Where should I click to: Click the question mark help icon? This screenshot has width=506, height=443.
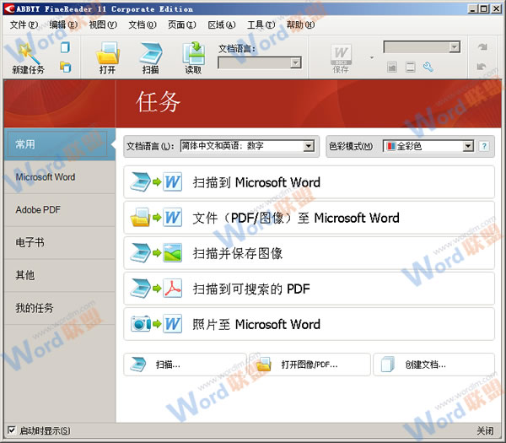click(484, 146)
